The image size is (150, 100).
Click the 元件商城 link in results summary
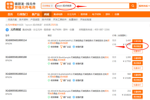[12, 25]
